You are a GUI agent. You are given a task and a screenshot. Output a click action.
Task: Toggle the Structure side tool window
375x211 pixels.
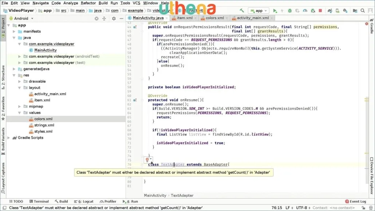[x=3, y=78]
